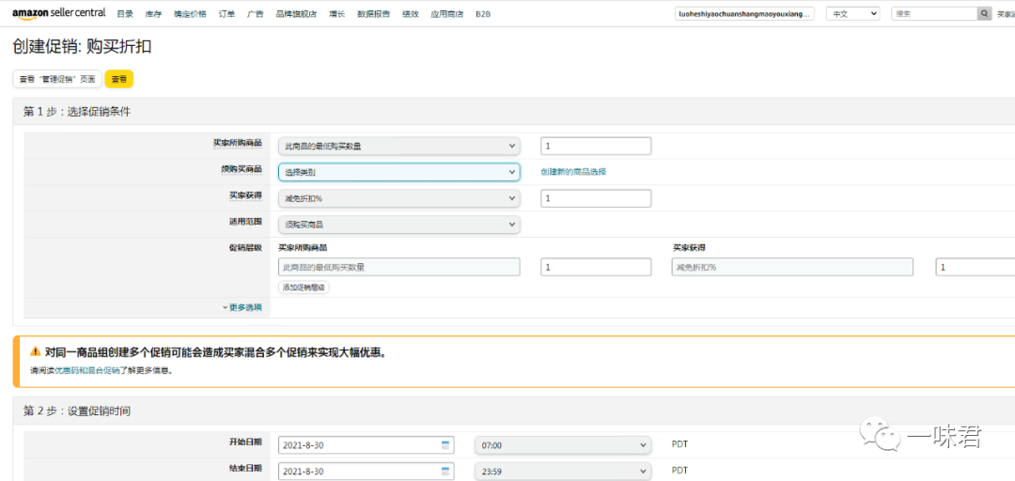Click the warning triangle icon in alert
This screenshot has width=1015, height=481.
(36, 352)
